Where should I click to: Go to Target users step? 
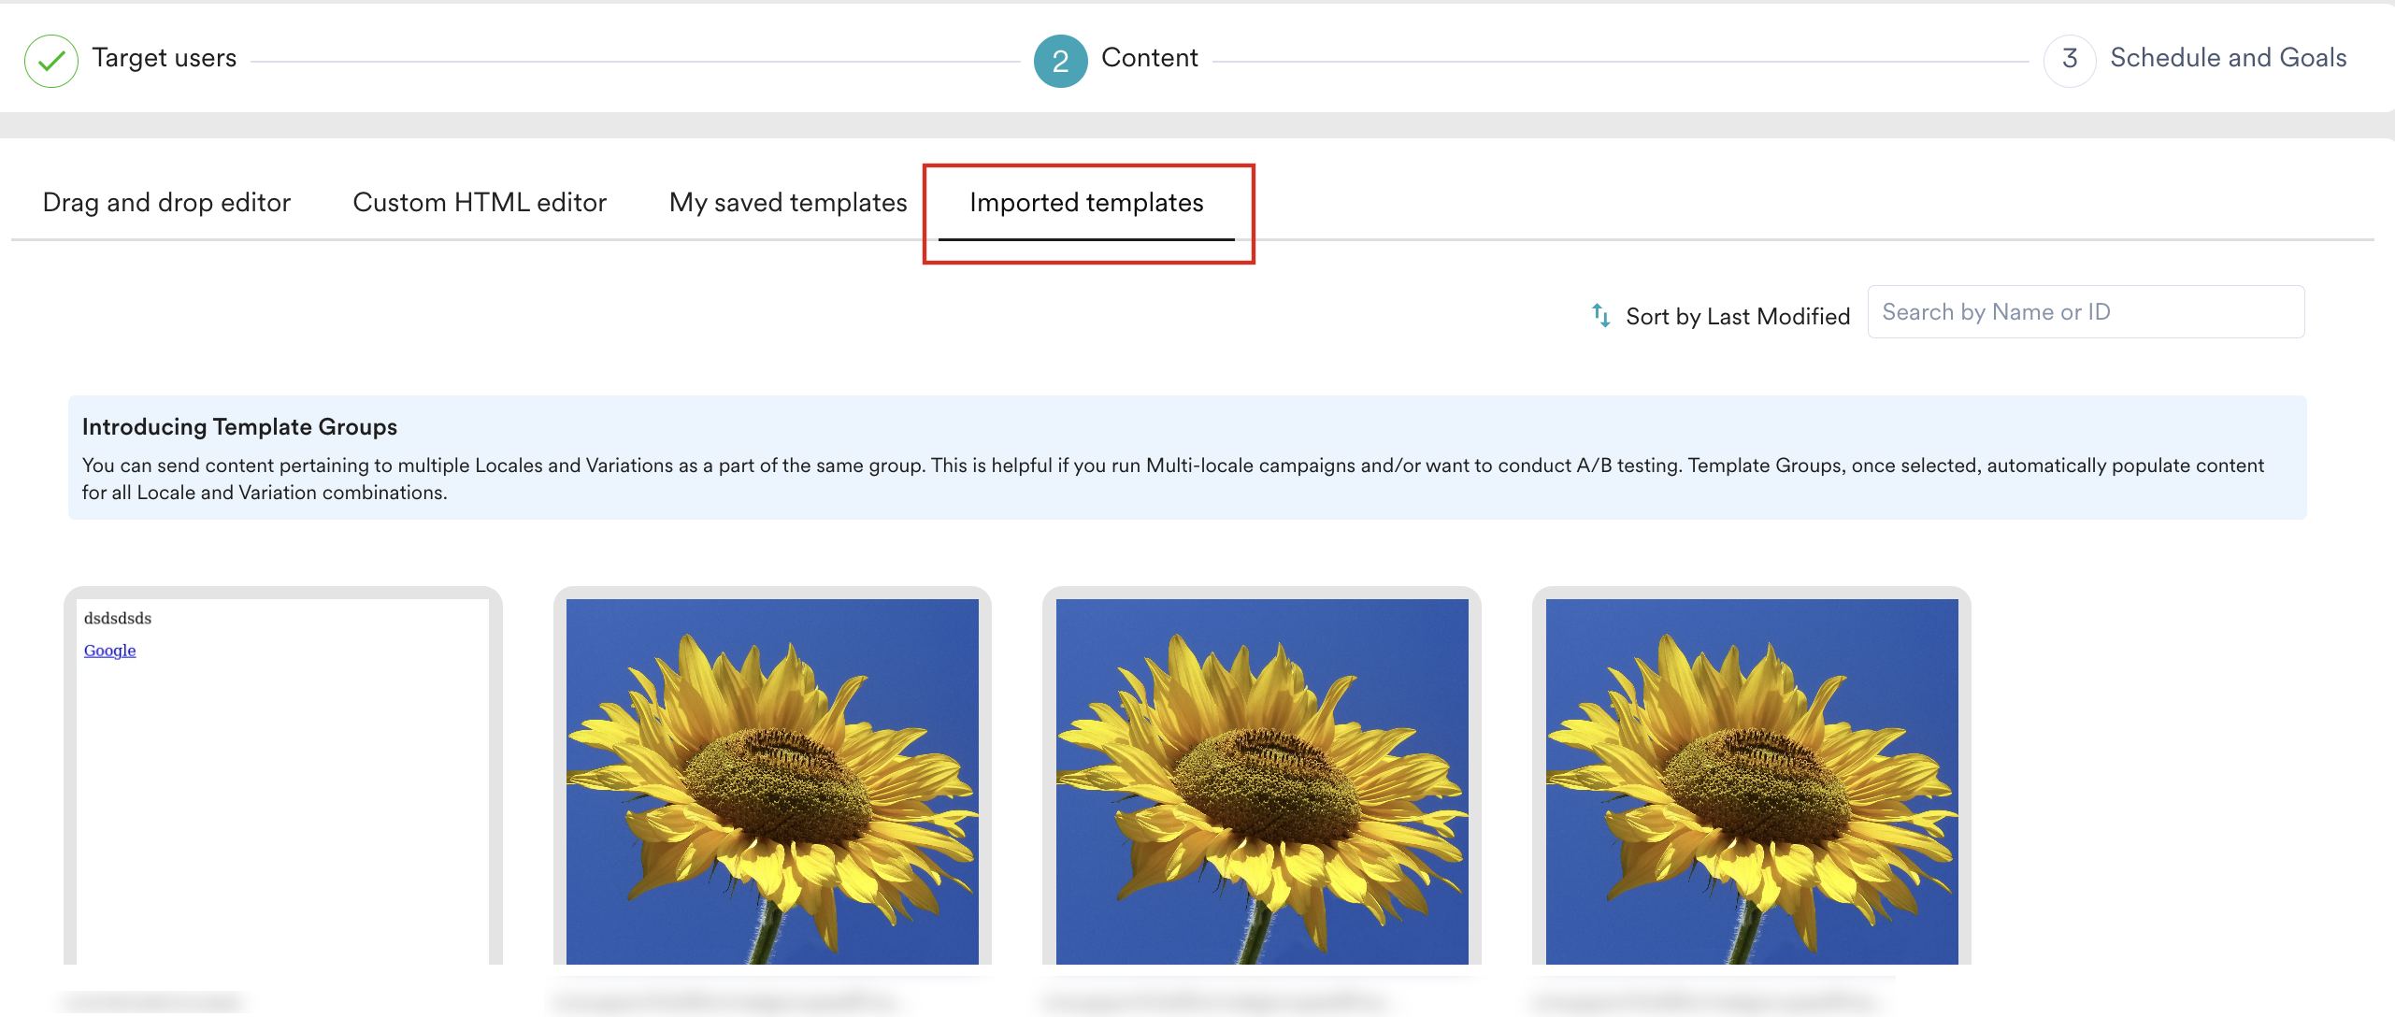tap(165, 58)
